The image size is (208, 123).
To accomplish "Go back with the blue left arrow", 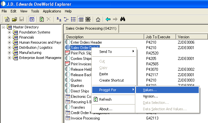I will (x=108, y=19).
